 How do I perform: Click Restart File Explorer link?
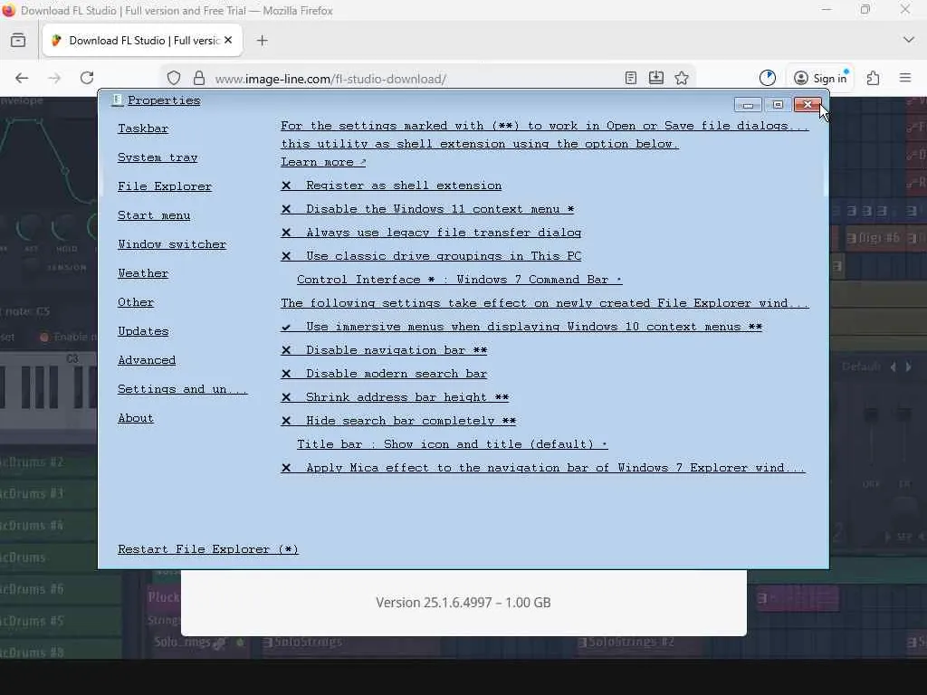tap(208, 549)
